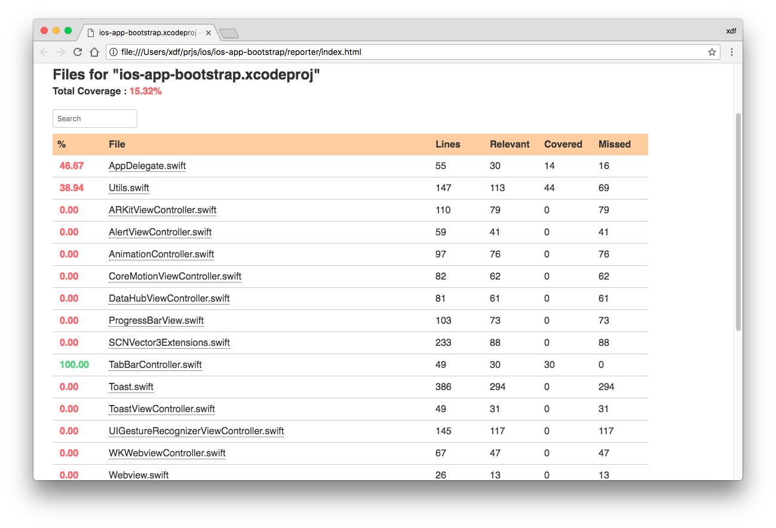The height and width of the screenshot is (528, 776).
Task: Bookmark this page with the star icon
Action: point(711,53)
